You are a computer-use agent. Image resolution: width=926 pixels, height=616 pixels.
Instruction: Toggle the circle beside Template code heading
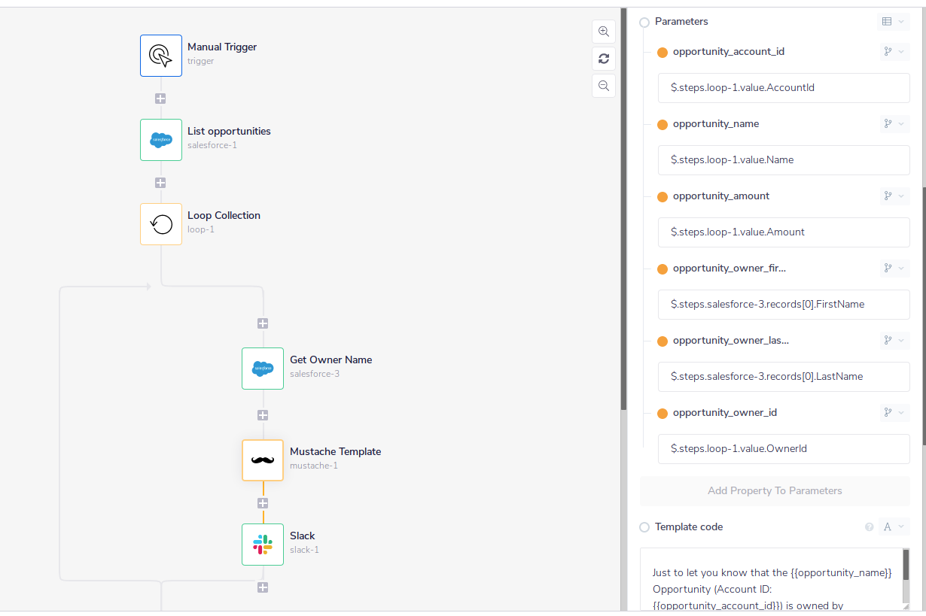644,526
